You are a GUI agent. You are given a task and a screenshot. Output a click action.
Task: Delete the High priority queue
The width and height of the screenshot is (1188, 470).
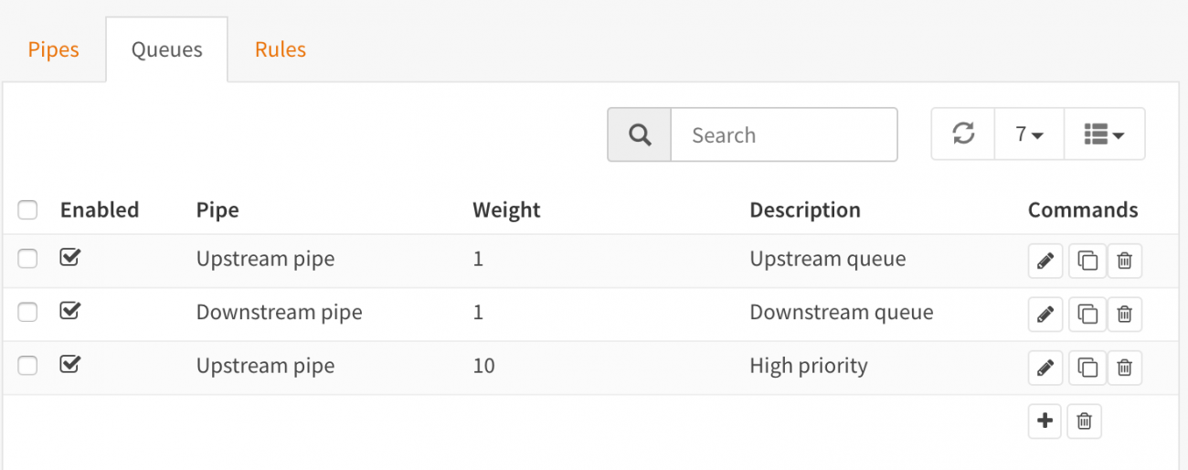pos(1125,368)
